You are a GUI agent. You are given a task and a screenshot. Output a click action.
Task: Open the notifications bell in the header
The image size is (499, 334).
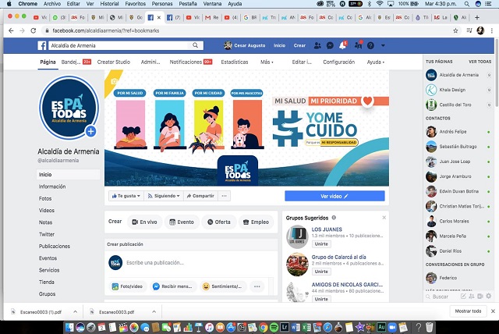click(x=343, y=45)
